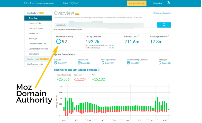Click the Domain Authority score circle
Screen dimensions: 202x123
[58, 41]
